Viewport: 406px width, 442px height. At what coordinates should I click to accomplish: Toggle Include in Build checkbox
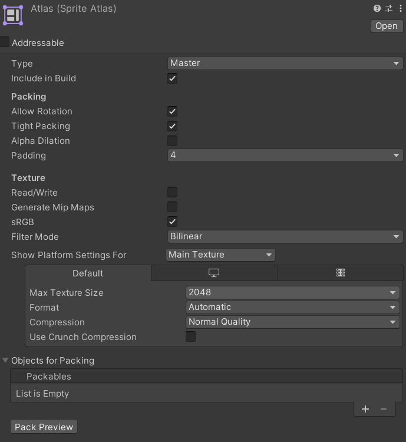tap(172, 78)
